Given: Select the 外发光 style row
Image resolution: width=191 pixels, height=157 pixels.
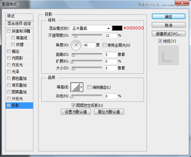Looking at the screenshot, I should tap(19, 99).
